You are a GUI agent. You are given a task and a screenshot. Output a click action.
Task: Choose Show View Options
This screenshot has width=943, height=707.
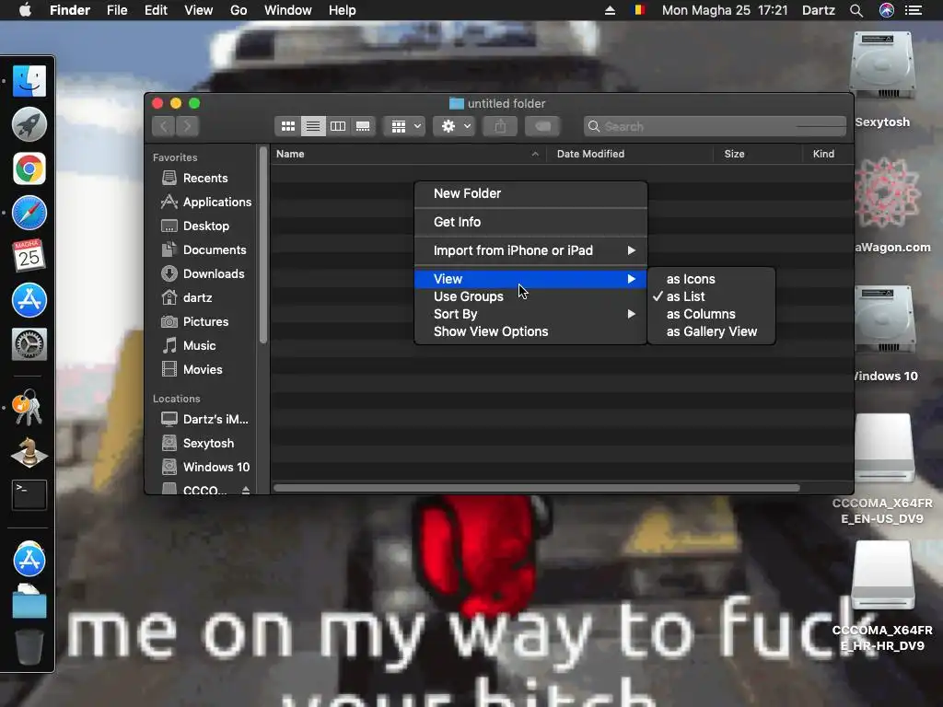click(530, 331)
